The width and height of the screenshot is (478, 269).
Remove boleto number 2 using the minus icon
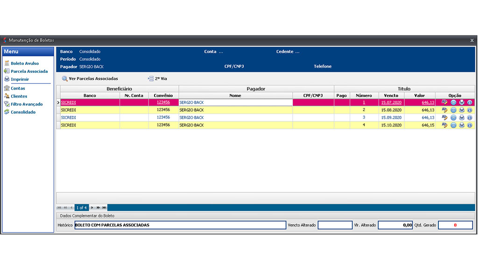point(453,110)
